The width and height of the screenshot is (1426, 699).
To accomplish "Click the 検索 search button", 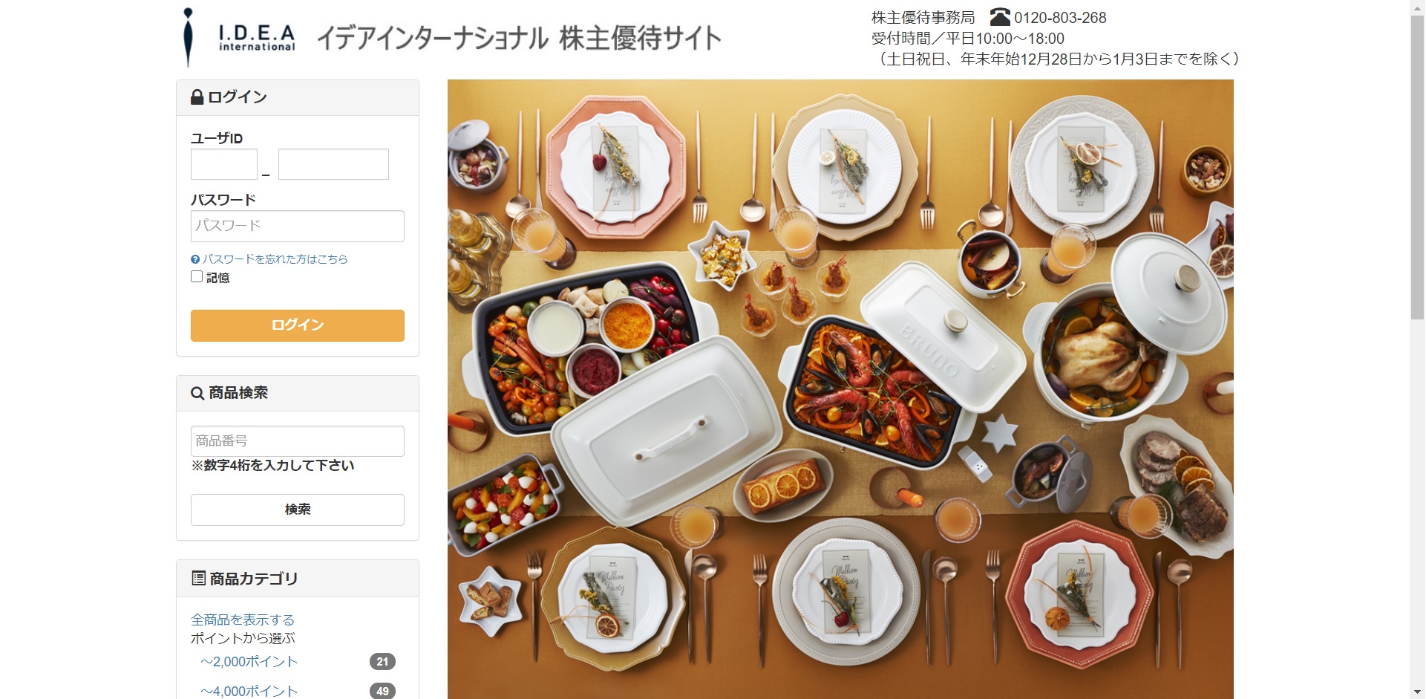I will [298, 510].
